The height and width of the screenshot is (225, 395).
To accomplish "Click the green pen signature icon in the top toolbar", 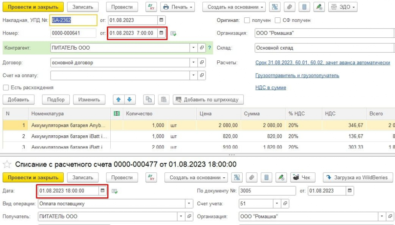I will tap(319, 7).
